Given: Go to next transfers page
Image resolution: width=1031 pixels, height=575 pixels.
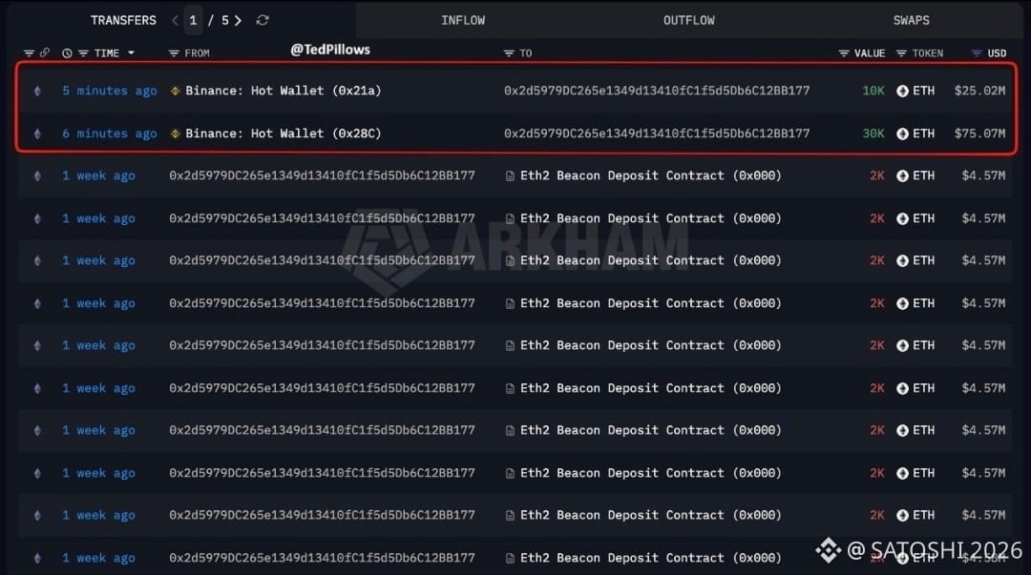Looking at the screenshot, I should (238, 20).
